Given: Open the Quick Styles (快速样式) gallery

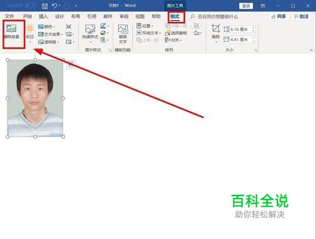Looking at the screenshot, I should pos(90,33).
